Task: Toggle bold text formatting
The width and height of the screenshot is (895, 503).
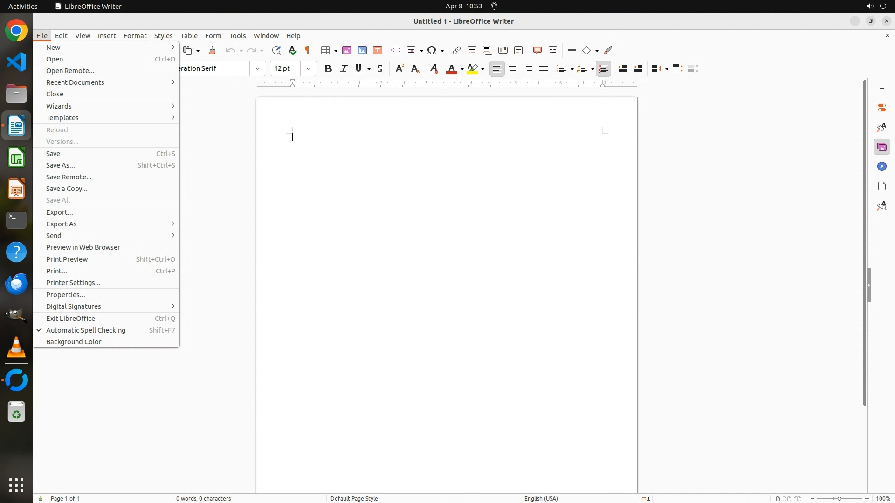Action: click(328, 68)
